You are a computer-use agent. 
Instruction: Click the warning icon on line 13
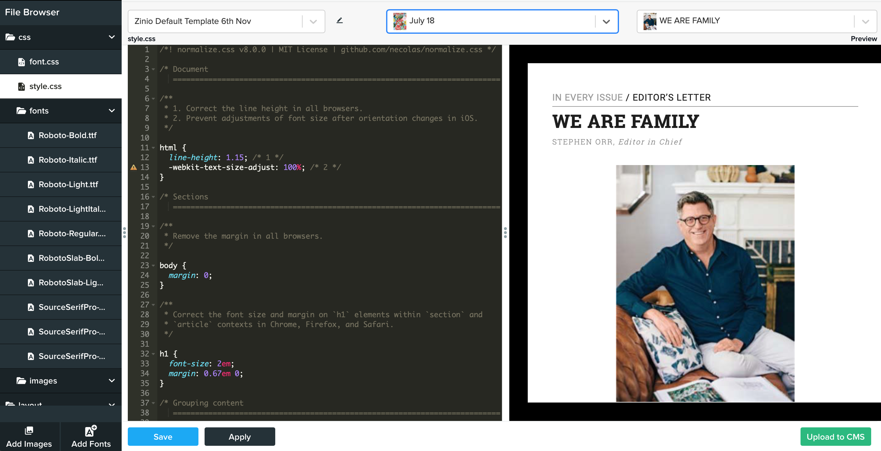(134, 168)
